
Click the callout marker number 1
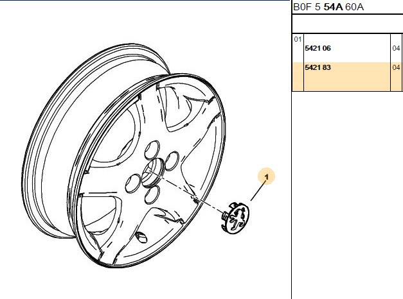[x=267, y=176]
